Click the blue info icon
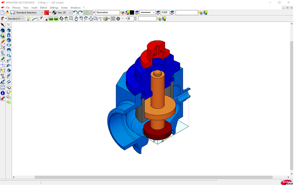The image size is (300, 185). [3, 93]
